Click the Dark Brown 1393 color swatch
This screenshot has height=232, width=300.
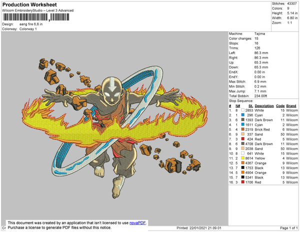pos(243,120)
